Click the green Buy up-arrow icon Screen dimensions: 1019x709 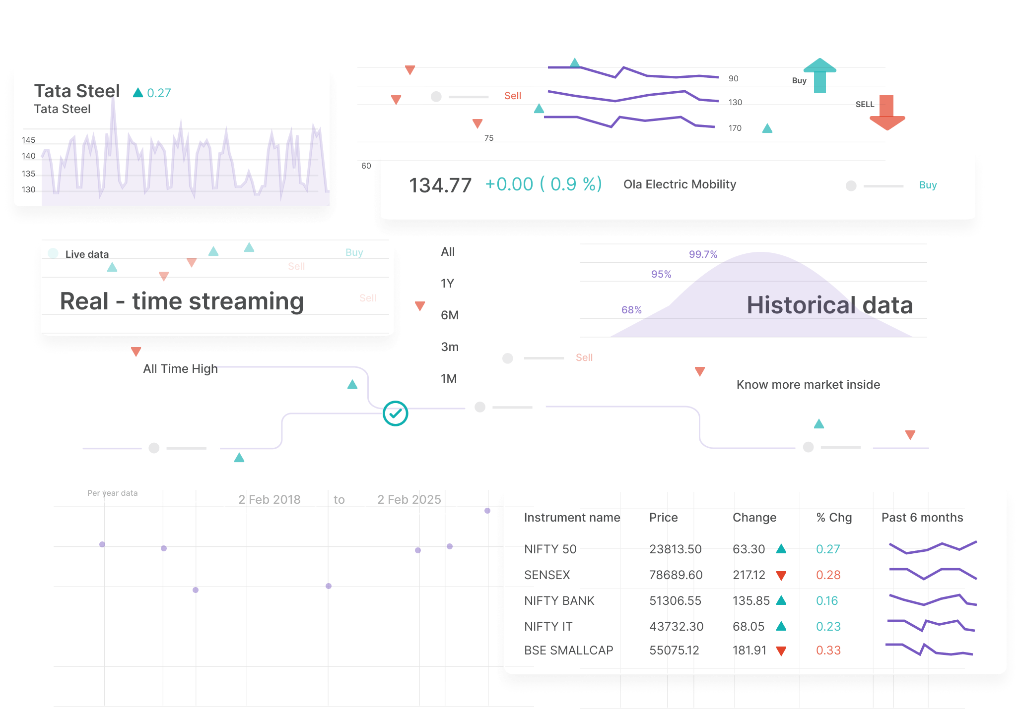pos(819,75)
